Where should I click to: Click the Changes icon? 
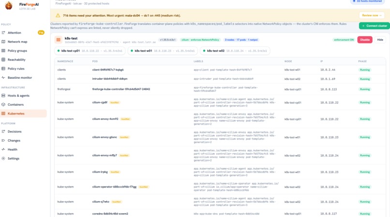click(x=3, y=141)
